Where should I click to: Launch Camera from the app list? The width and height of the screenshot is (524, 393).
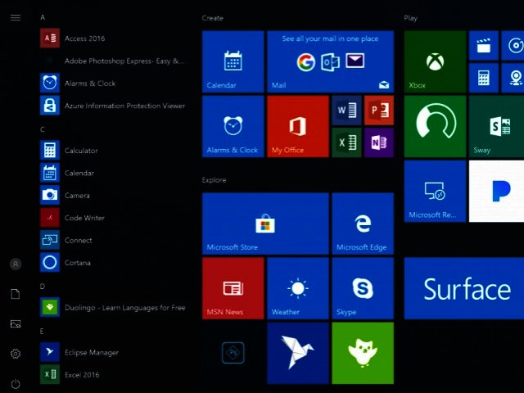click(x=114, y=195)
